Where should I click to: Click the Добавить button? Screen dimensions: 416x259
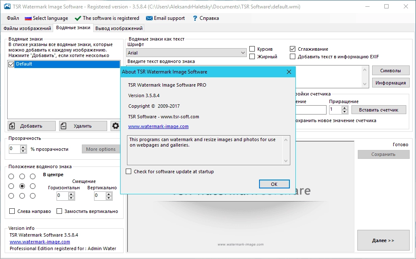click(x=32, y=126)
